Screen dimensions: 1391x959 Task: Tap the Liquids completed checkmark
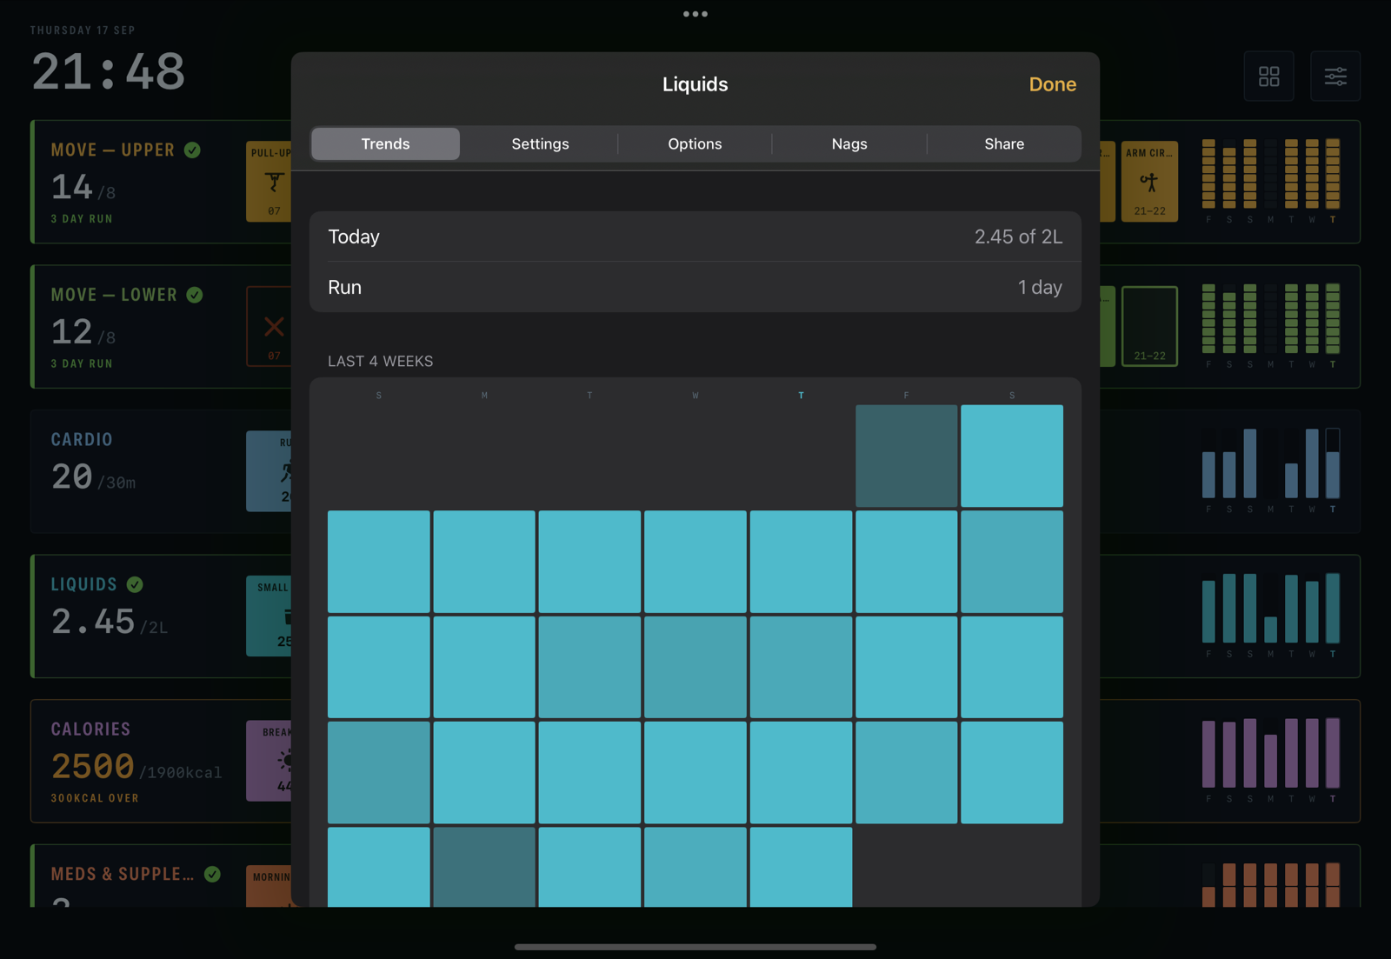click(135, 584)
